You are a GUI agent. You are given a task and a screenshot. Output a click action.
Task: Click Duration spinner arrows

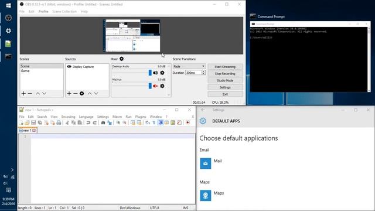203,73
